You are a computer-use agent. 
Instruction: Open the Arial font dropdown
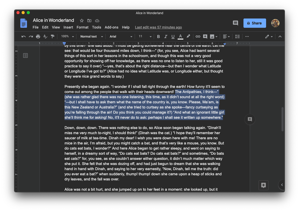pos(121,36)
